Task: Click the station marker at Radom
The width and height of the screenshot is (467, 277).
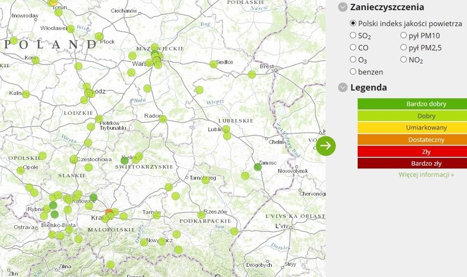Action: coord(163,119)
